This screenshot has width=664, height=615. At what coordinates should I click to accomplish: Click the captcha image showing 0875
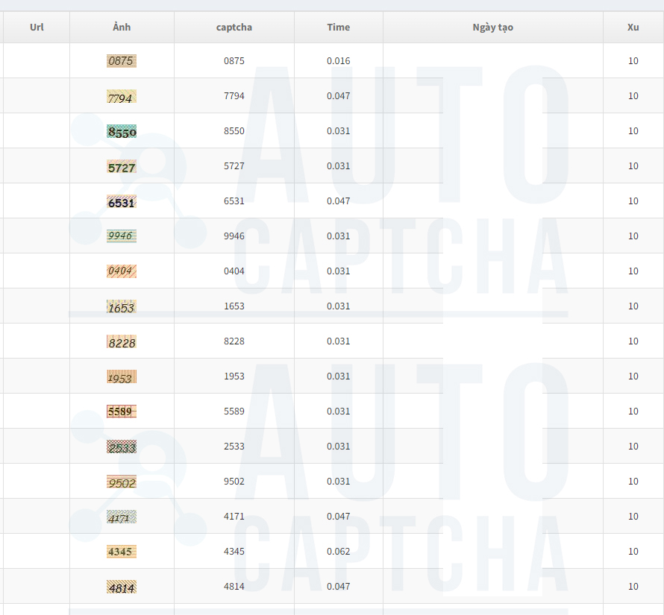122,61
